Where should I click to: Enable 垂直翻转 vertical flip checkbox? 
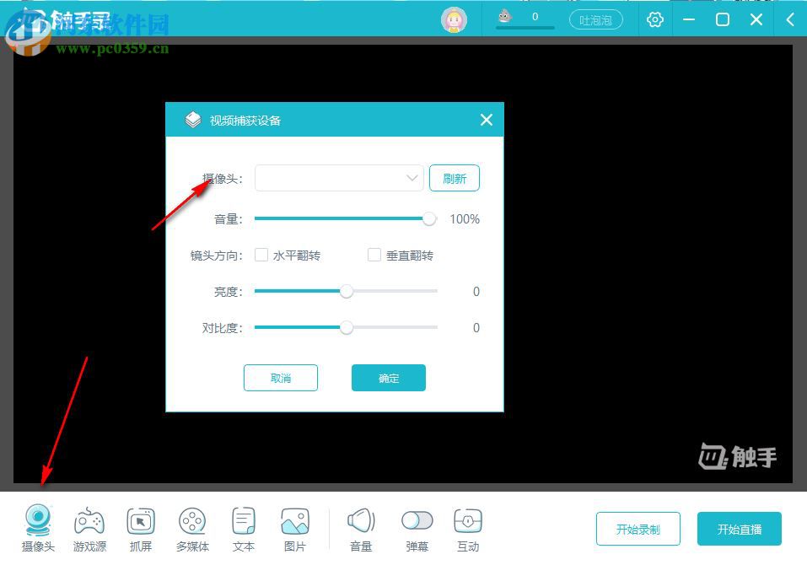(374, 255)
